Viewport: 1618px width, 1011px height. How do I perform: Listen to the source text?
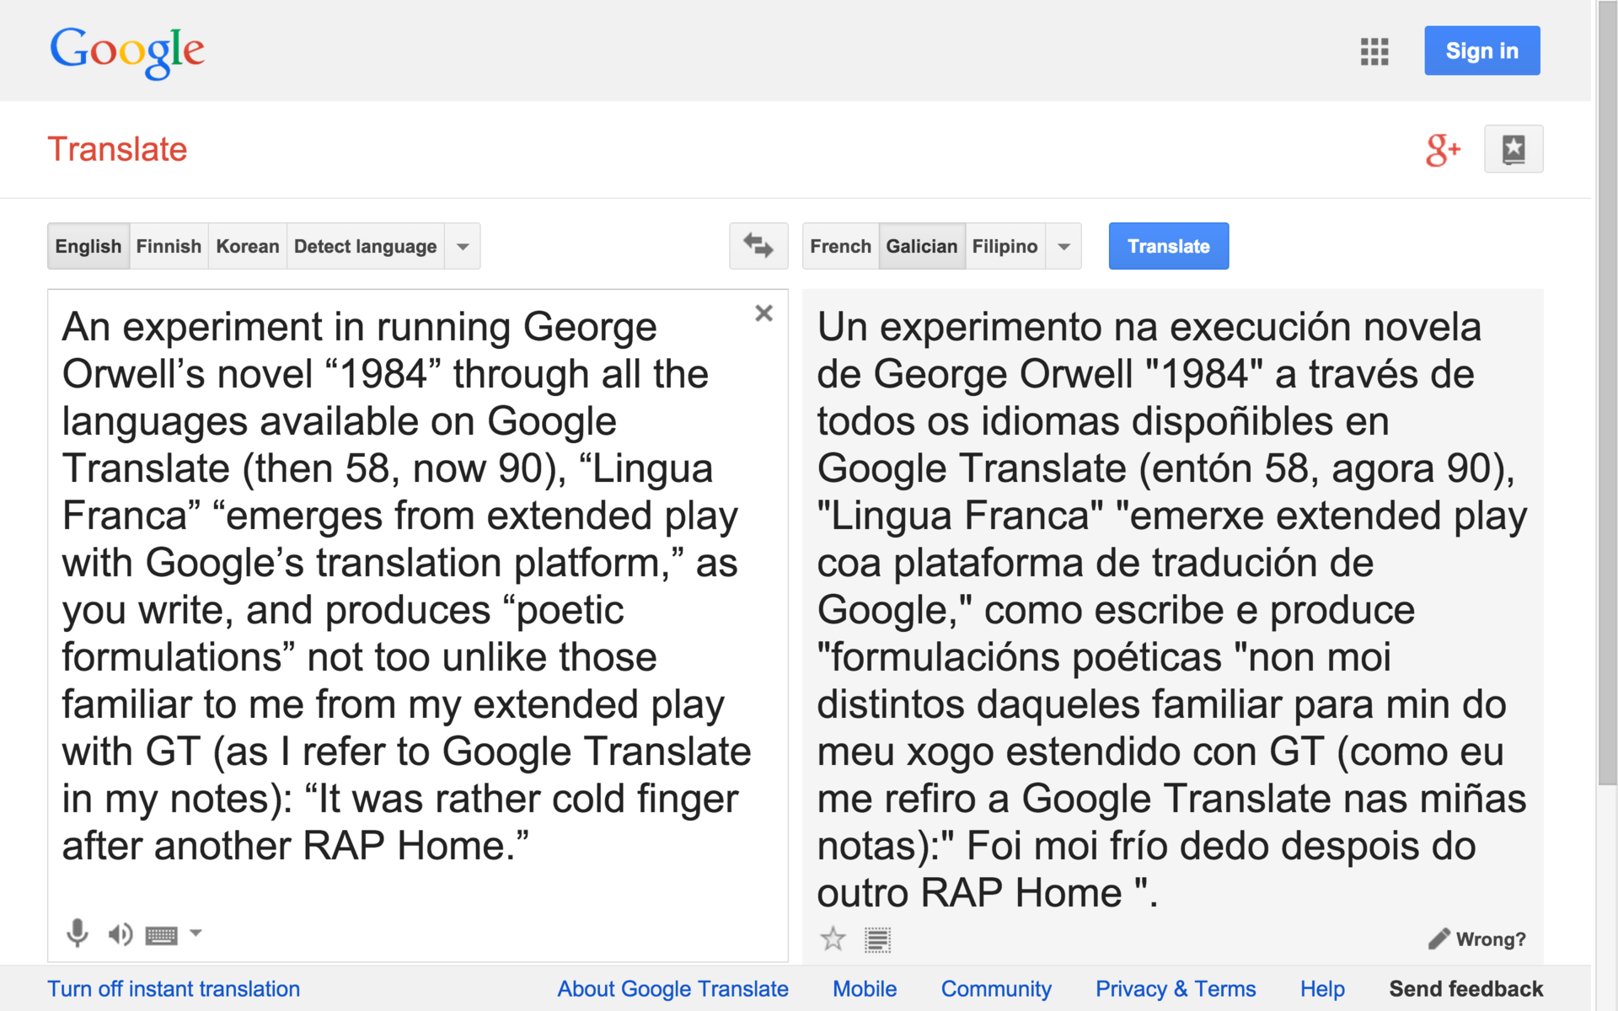click(120, 933)
